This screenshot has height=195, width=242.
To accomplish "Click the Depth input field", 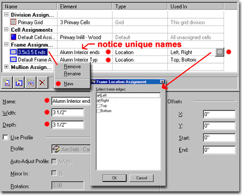I will (x=68, y=124).
